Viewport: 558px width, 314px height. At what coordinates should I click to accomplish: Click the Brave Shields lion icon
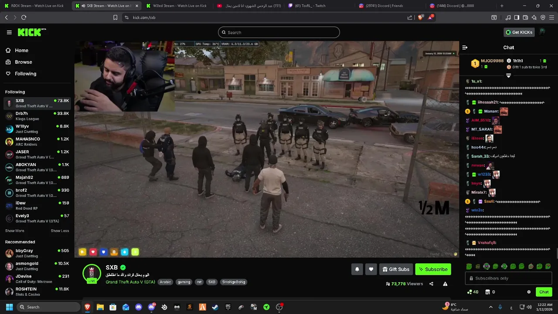click(421, 17)
